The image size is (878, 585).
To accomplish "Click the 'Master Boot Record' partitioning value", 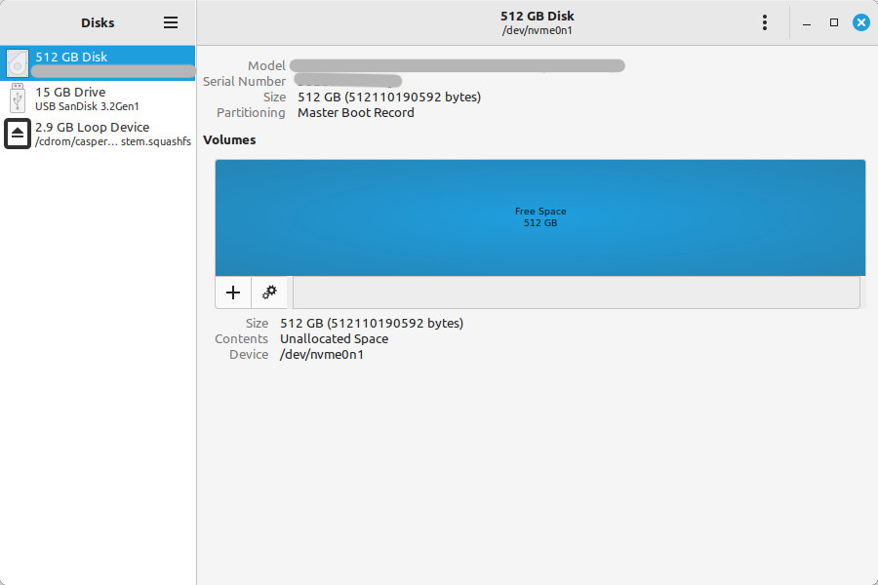I will click(x=355, y=112).
